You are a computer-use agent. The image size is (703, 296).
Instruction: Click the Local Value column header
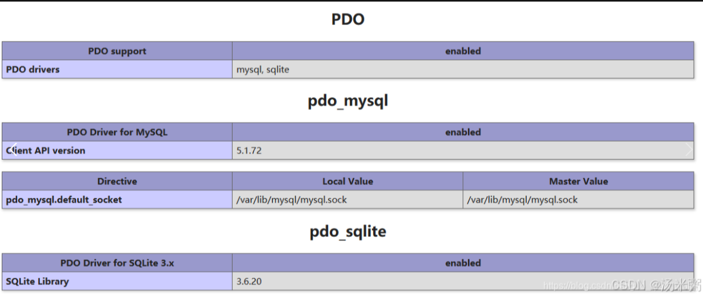(x=348, y=181)
